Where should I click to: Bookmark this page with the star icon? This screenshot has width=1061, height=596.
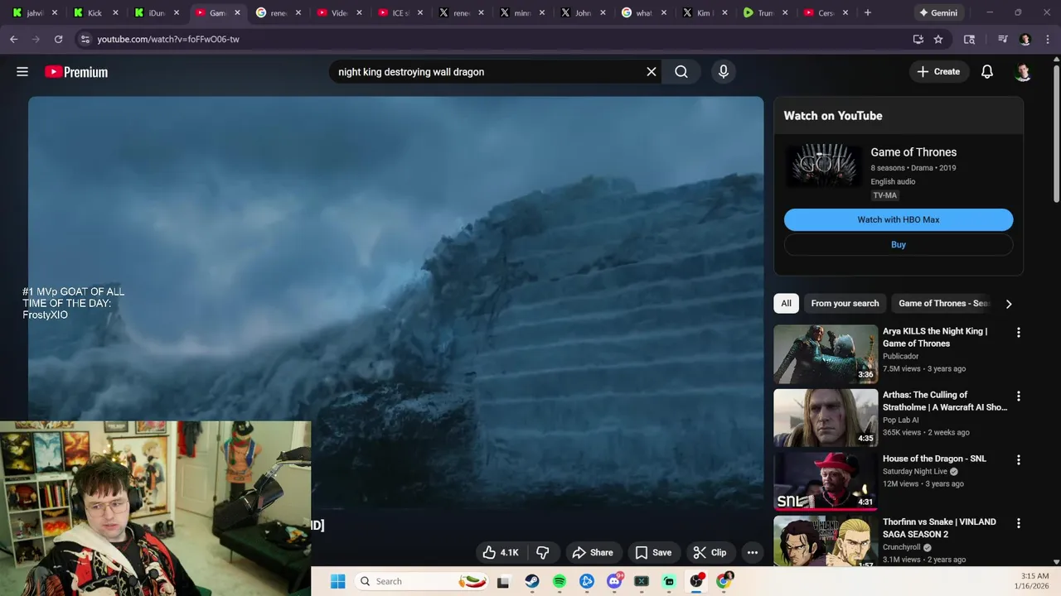938,39
